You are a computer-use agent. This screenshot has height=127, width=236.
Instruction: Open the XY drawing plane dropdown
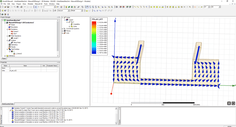pyautogui.click(x=209, y=6)
